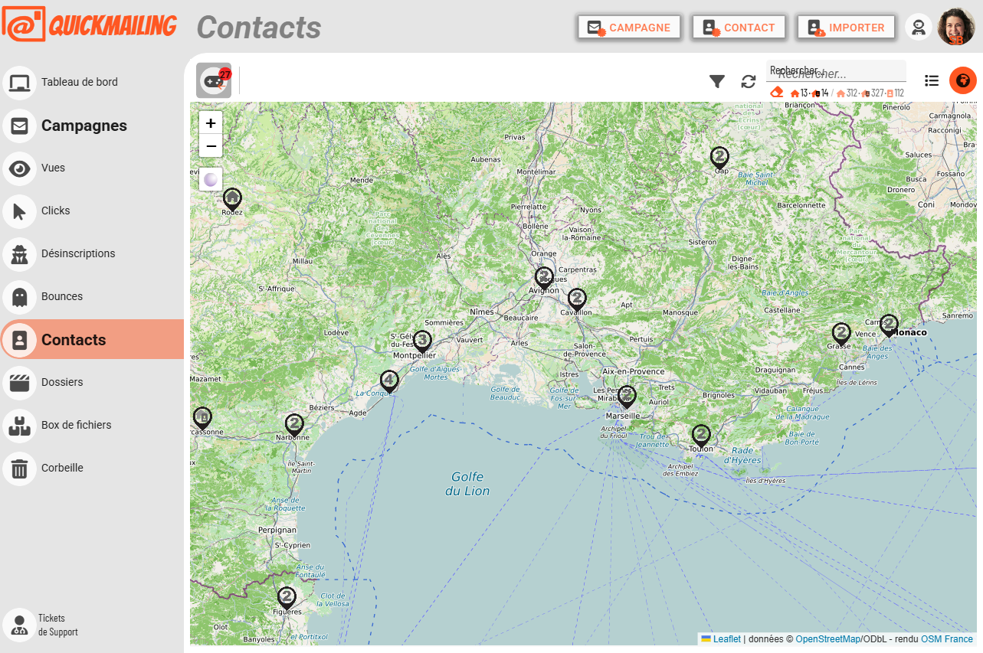Open the contact filter funnel
983x653 pixels.
click(x=717, y=81)
